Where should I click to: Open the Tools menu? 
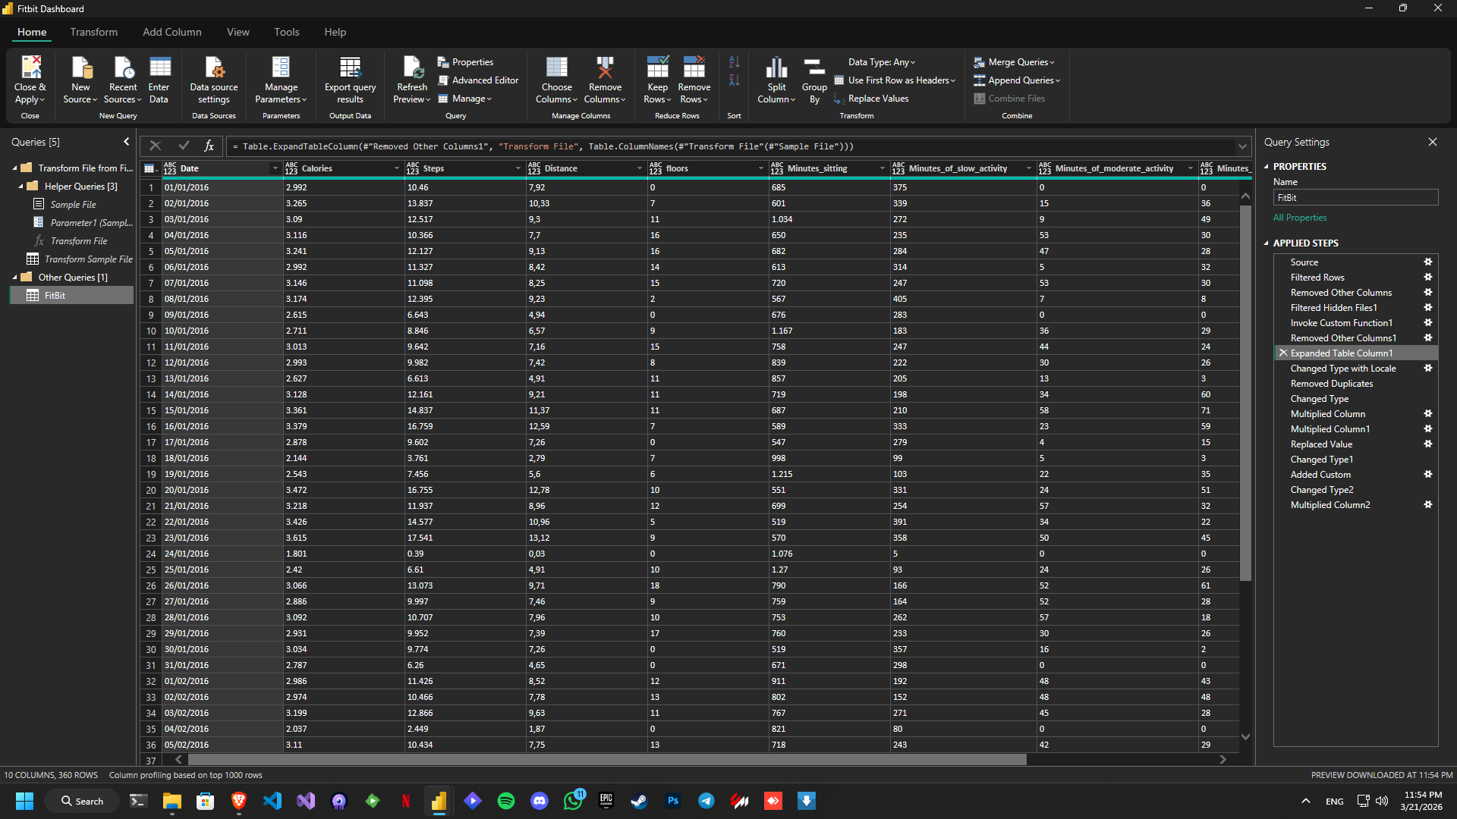[286, 32]
